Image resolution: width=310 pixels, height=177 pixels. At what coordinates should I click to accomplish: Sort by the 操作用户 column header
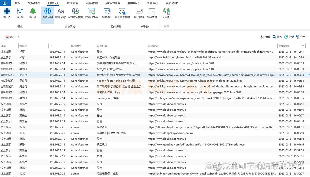[83, 46]
